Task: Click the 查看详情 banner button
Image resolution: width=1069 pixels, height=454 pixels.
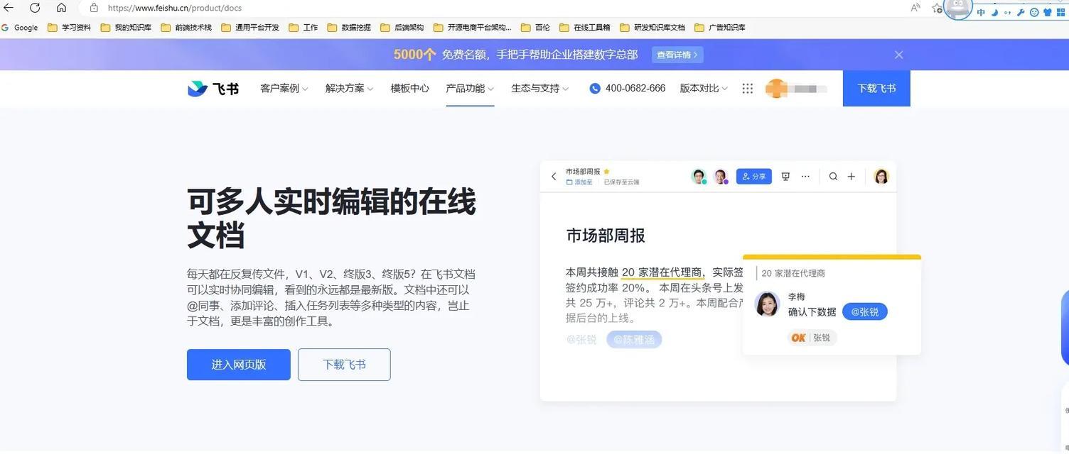Action: coord(677,55)
